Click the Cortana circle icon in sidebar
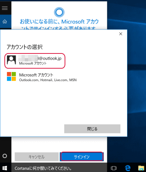Viewport: 146px width, 172px height. pyautogui.click(x=5, y=156)
